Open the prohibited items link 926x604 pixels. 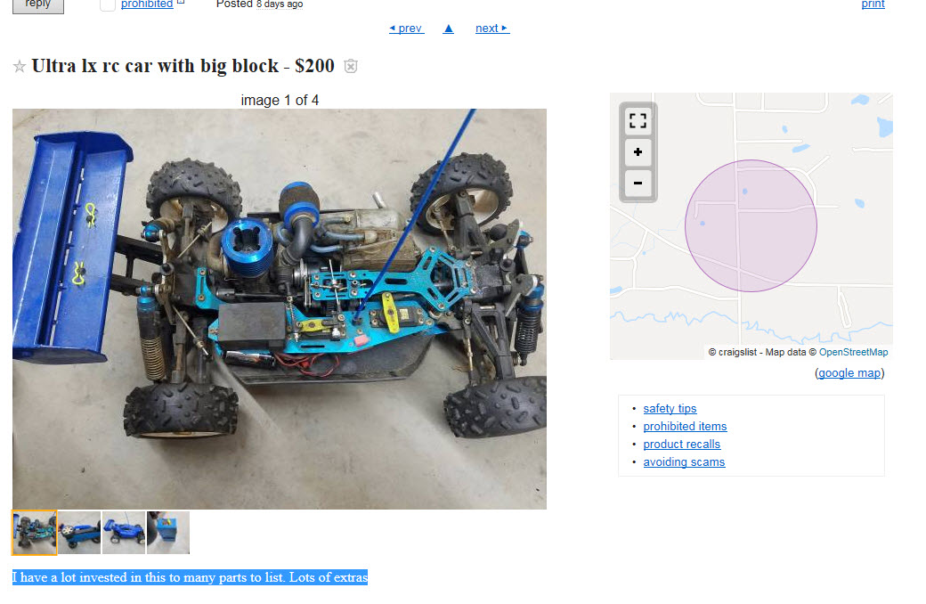click(685, 426)
